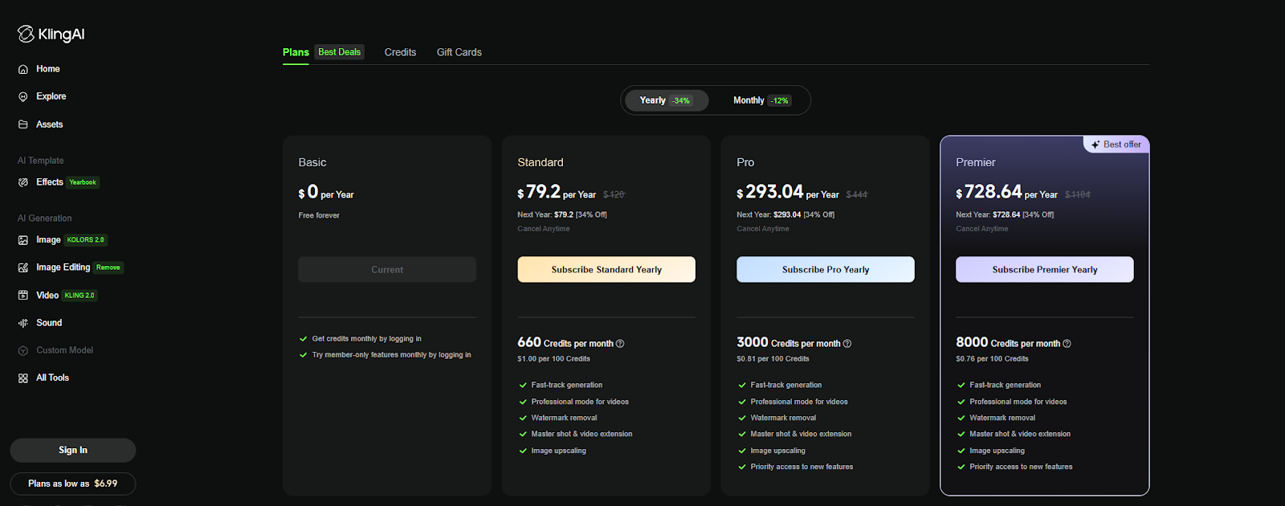Open All Tools in the sidebar
Viewport: 1285px width, 506px height.
click(53, 377)
